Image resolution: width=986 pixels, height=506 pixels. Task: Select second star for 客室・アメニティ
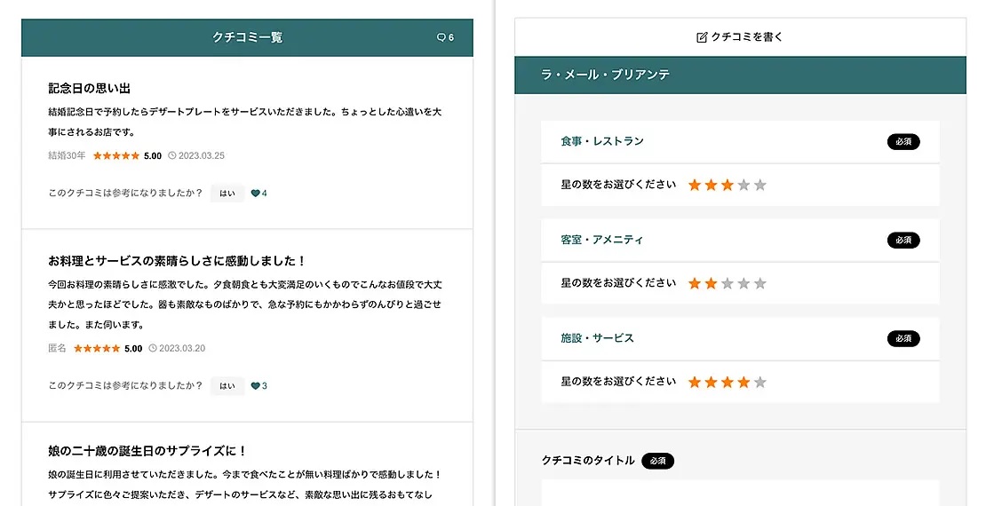[711, 284]
